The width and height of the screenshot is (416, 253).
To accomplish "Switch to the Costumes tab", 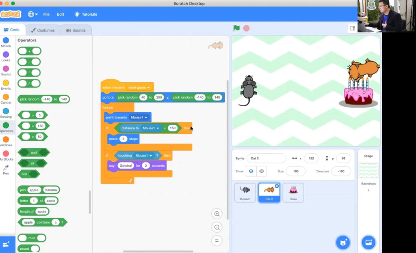I will 43,30.
